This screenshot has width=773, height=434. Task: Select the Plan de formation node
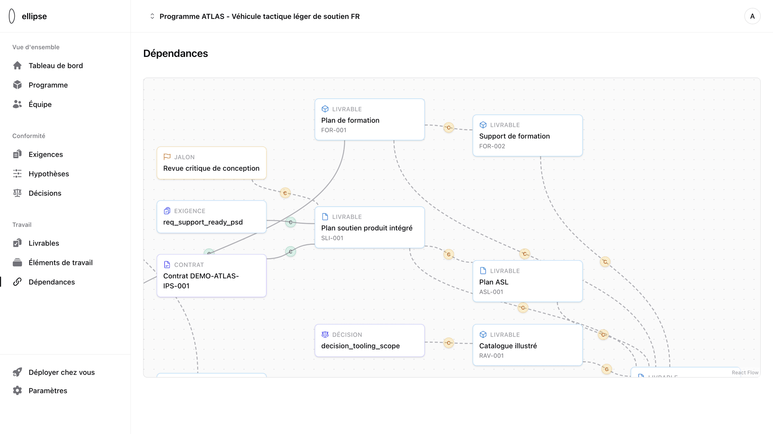pos(369,119)
